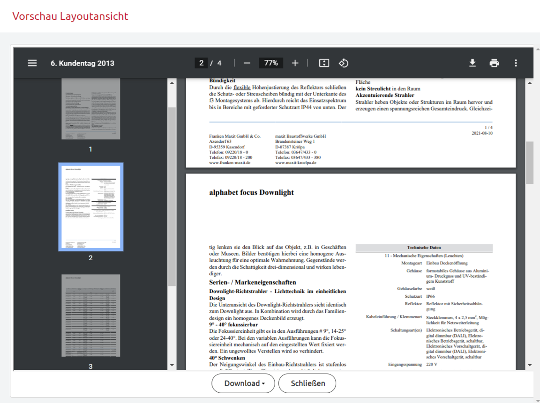Click the thumbnail panel scroll down arrow

coord(172,365)
